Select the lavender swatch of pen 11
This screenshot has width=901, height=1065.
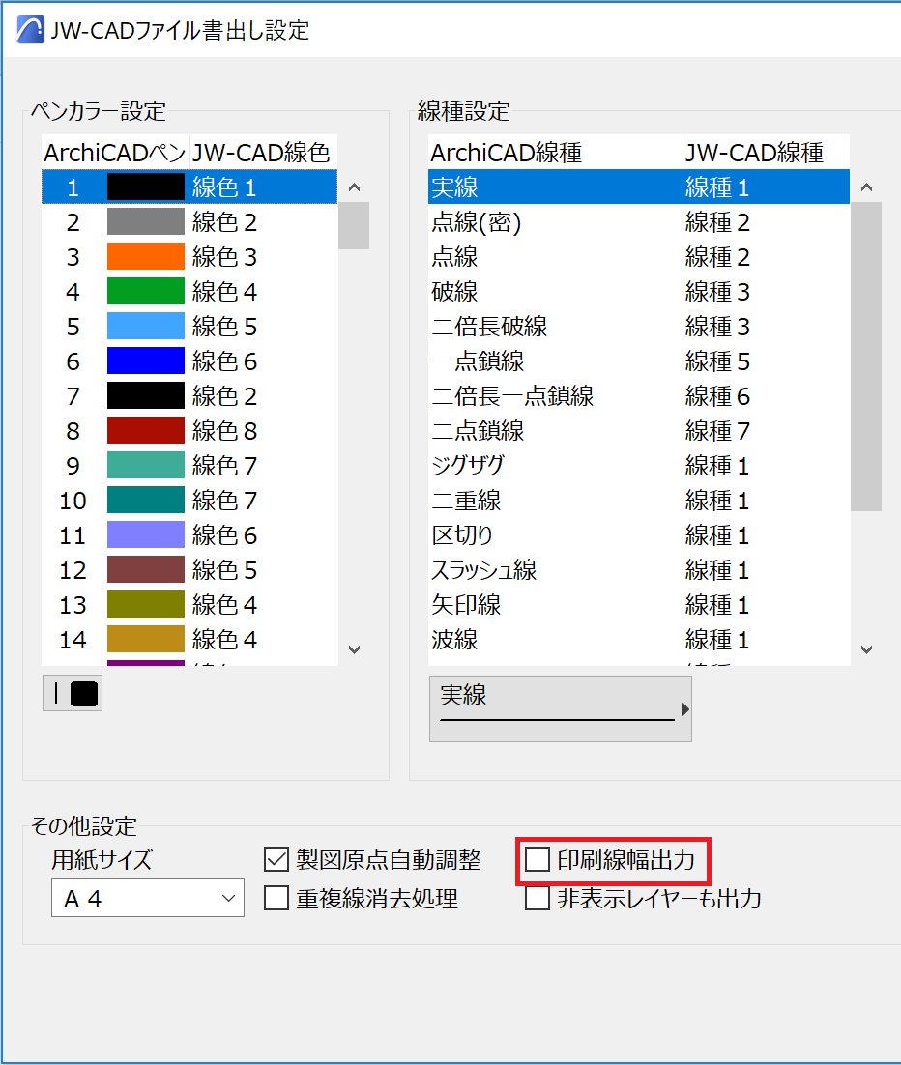(145, 535)
